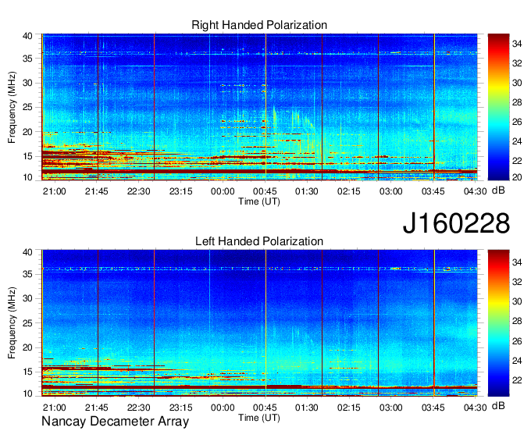Click the 21:00 time tick of Left Handed plot

point(54,408)
